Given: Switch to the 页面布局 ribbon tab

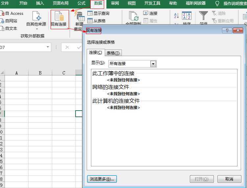Looking at the screenshot, I should [61, 3].
